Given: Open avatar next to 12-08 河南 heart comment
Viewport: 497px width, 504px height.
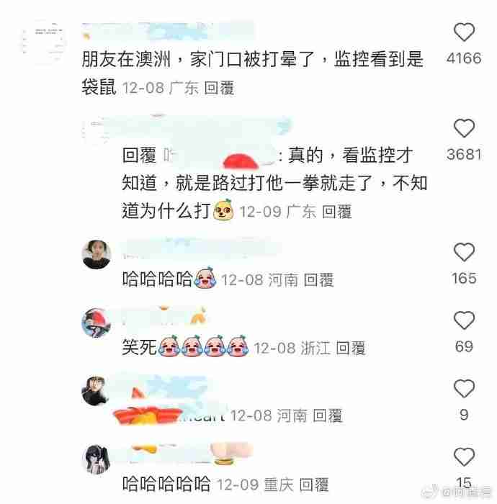Looking at the screenshot, I should point(96,391).
